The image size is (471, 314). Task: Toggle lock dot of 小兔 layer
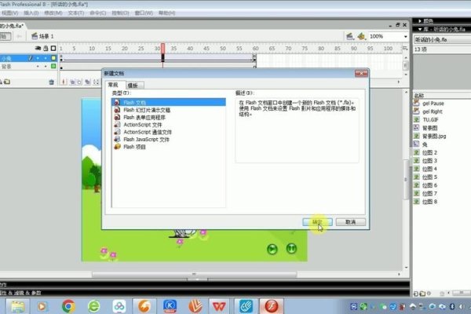click(x=46, y=58)
